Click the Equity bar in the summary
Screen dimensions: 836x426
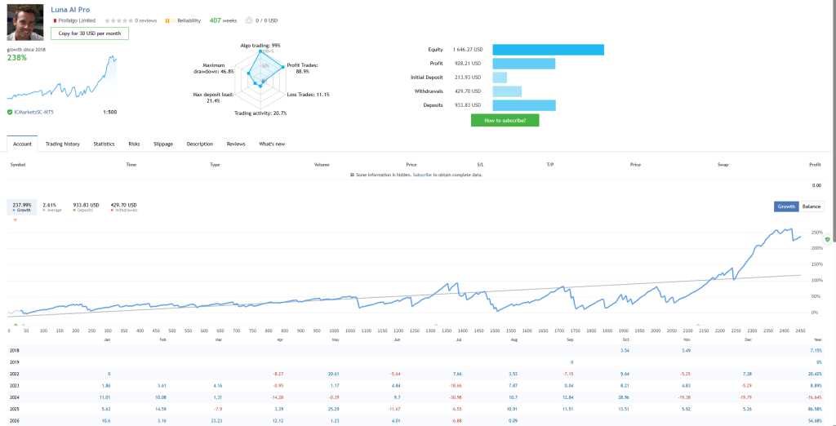pyautogui.click(x=548, y=50)
